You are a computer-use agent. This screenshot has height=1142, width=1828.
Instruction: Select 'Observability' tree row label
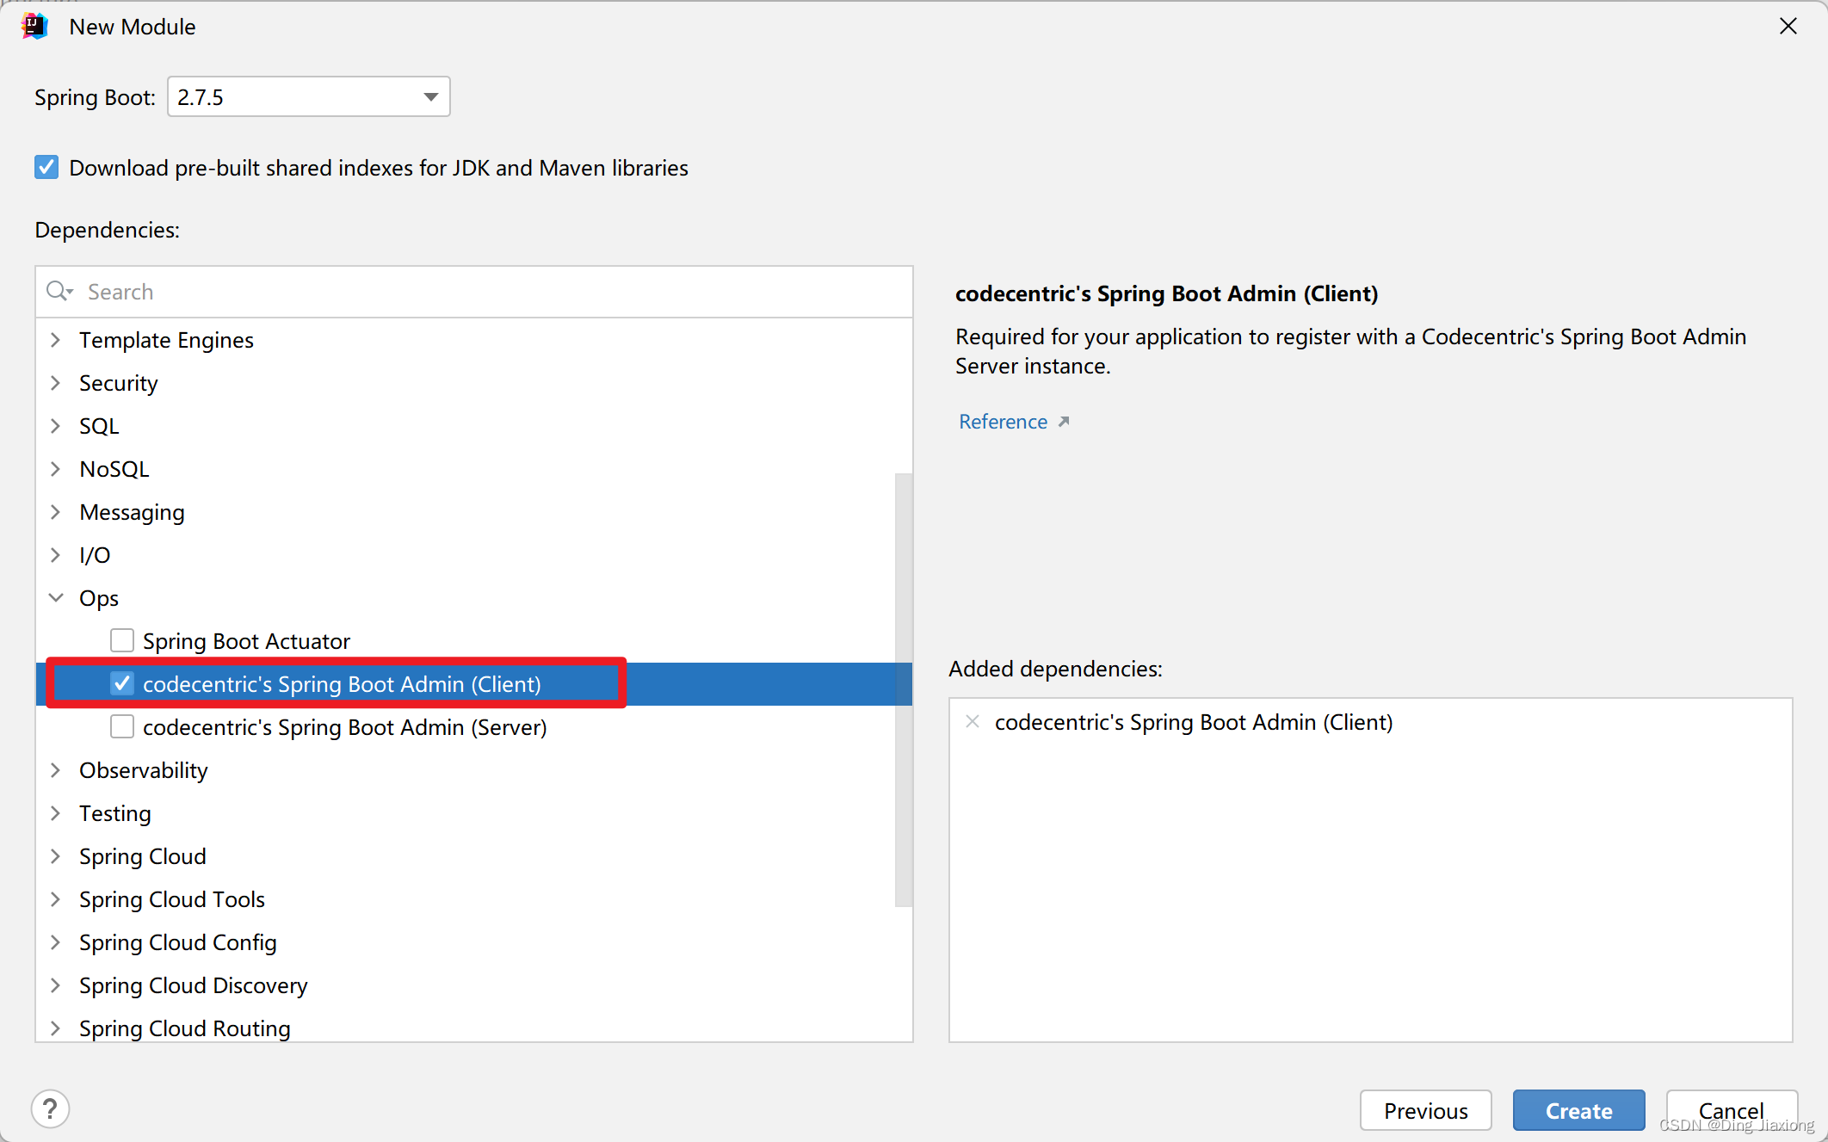pyautogui.click(x=144, y=770)
